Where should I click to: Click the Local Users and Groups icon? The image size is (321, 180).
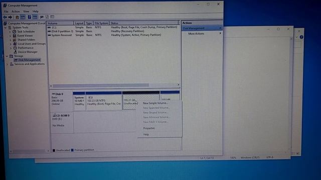pyautogui.click(x=15, y=43)
